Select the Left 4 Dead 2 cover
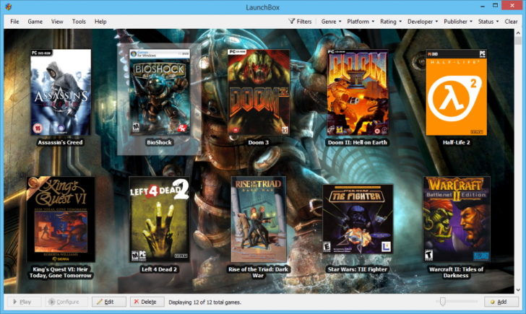Viewport: 526px width, 314px height. point(160,219)
